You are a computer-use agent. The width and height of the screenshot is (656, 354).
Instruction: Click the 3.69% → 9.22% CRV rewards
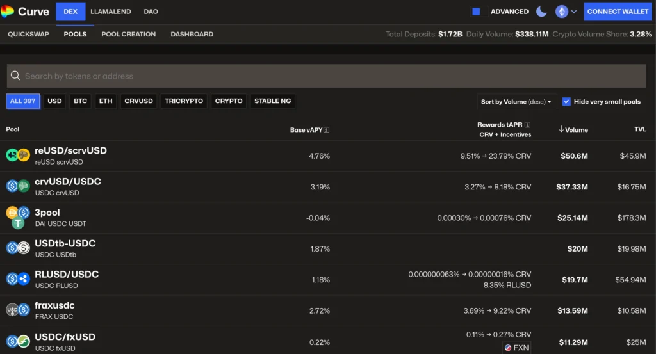point(497,310)
